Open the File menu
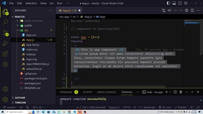The image size is (203, 114). 11,3
